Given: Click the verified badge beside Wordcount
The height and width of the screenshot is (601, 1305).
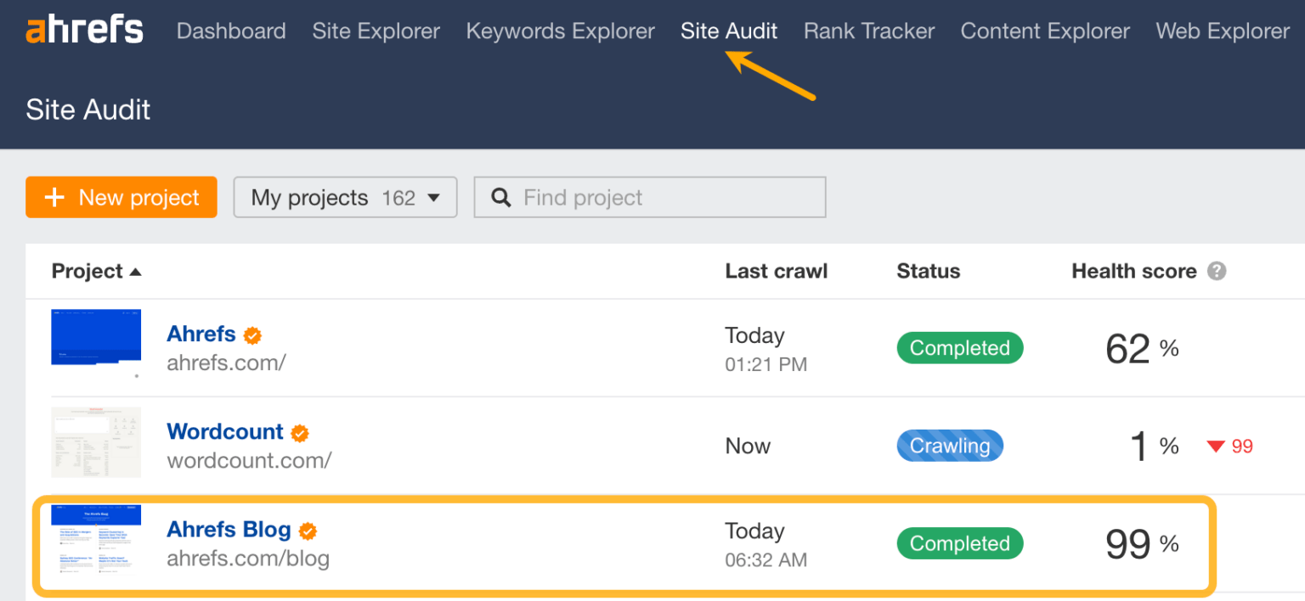Looking at the screenshot, I should (x=299, y=432).
